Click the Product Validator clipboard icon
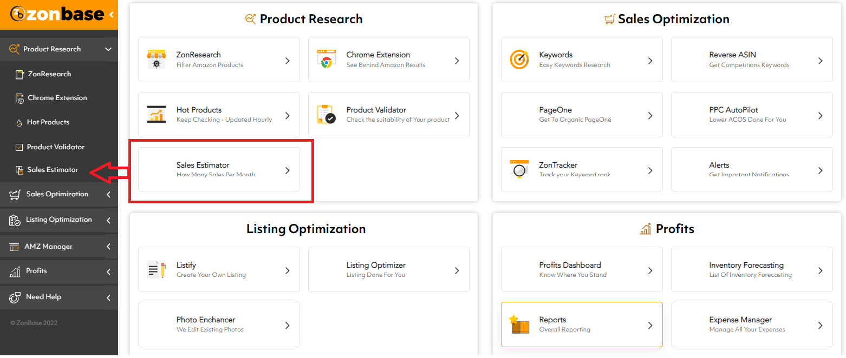846x358 pixels. [x=326, y=114]
